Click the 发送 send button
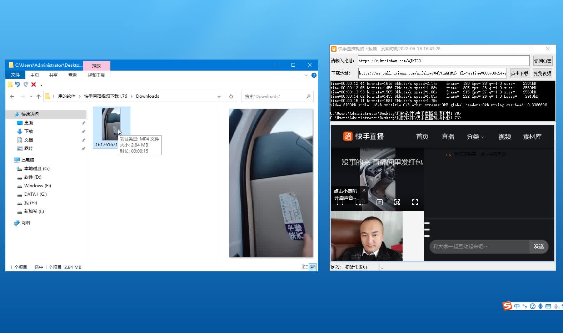The width and height of the screenshot is (563, 333). (539, 246)
